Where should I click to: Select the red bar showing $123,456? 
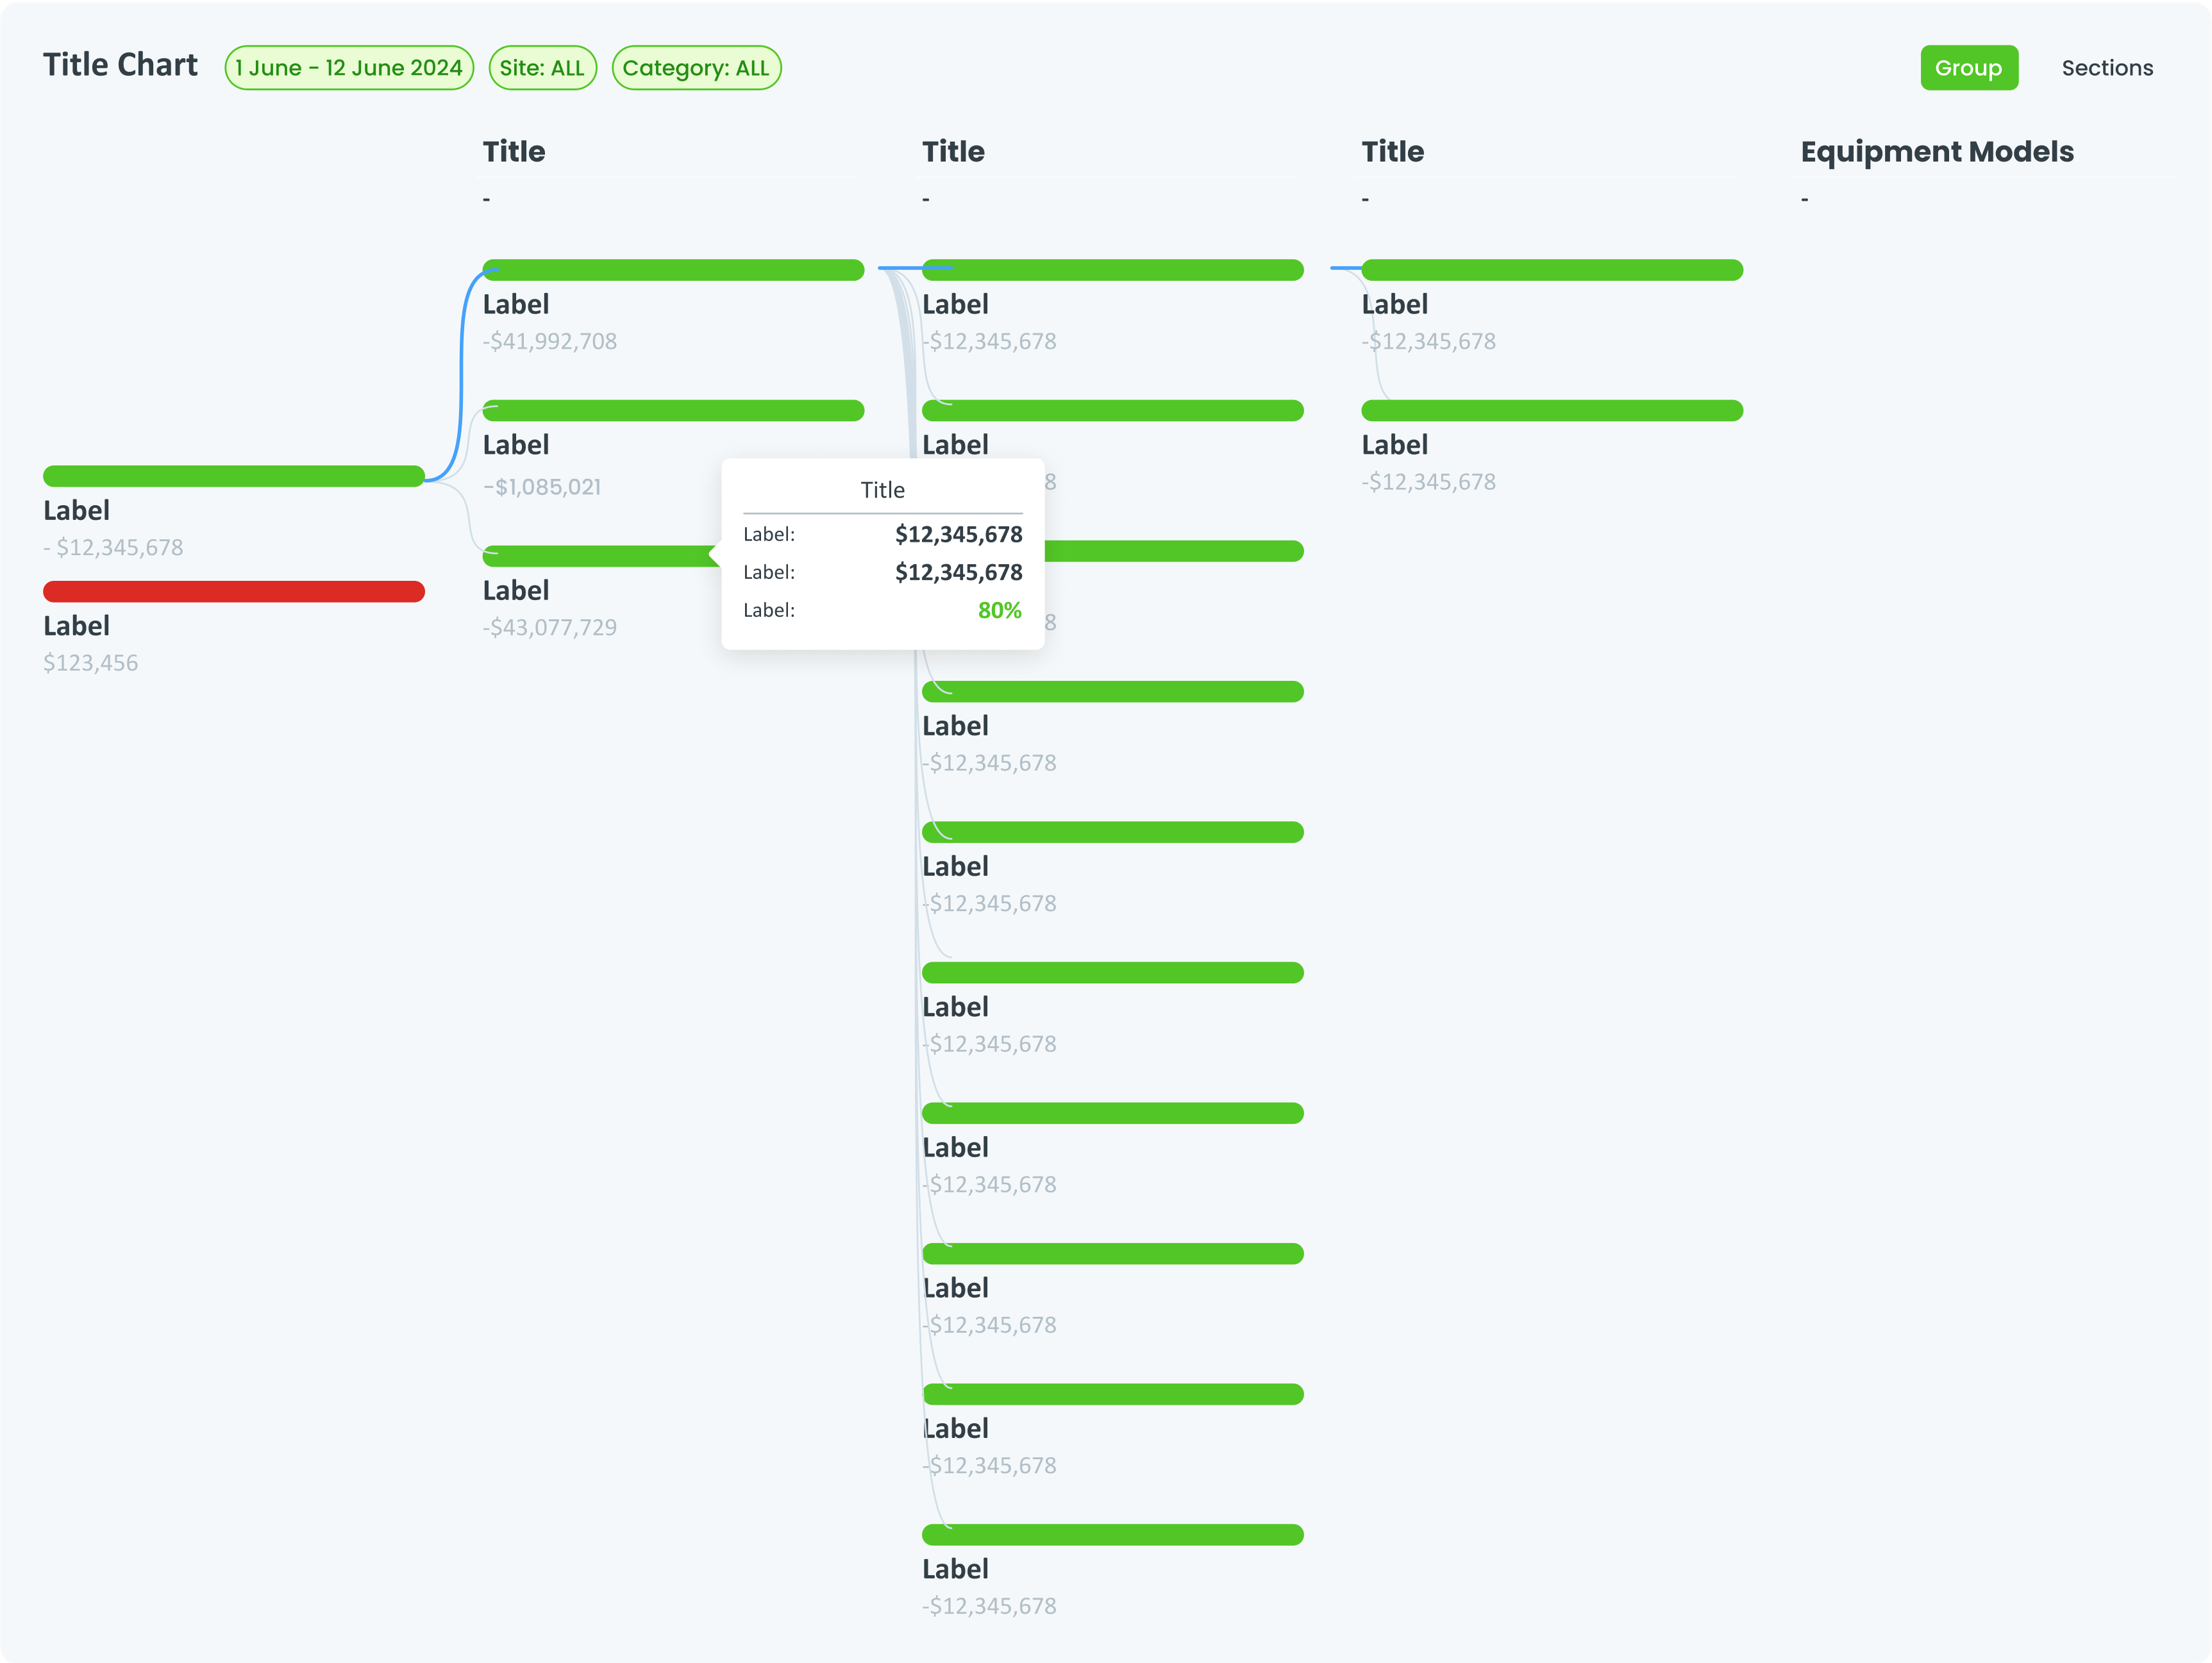click(x=234, y=591)
